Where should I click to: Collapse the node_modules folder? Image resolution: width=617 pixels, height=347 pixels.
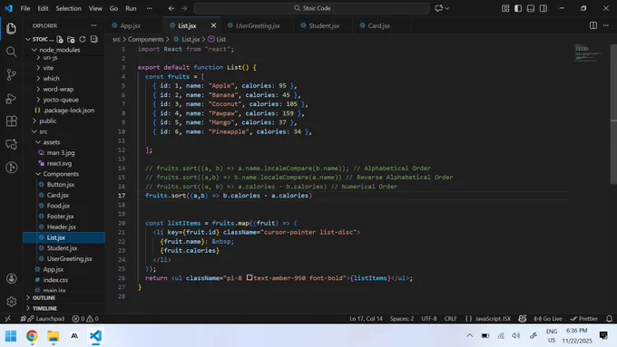click(59, 50)
